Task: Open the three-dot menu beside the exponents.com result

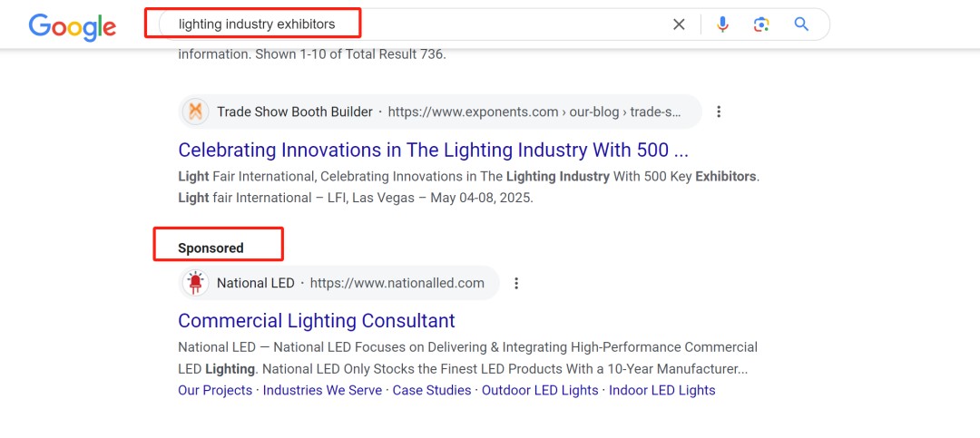Action: [719, 112]
